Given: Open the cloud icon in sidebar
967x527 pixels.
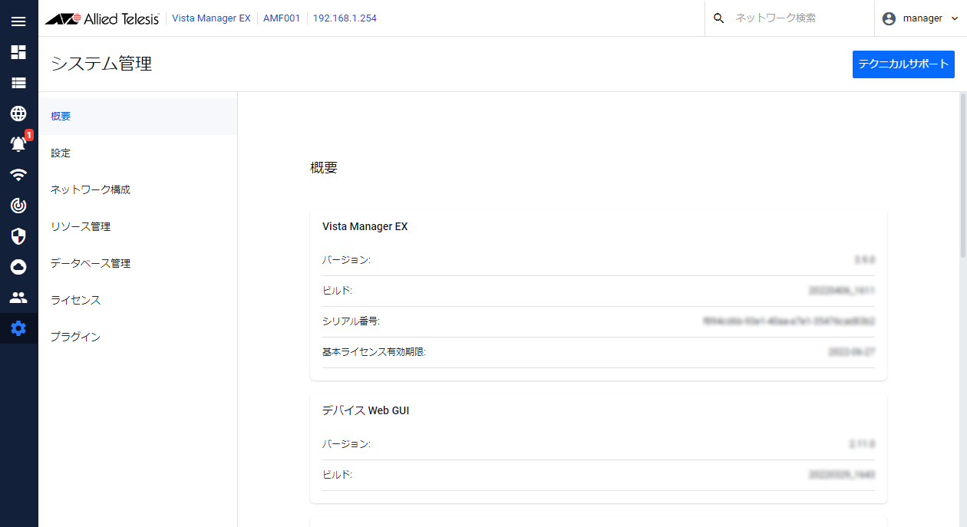Looking at the screenshot, I should point(18,267).
